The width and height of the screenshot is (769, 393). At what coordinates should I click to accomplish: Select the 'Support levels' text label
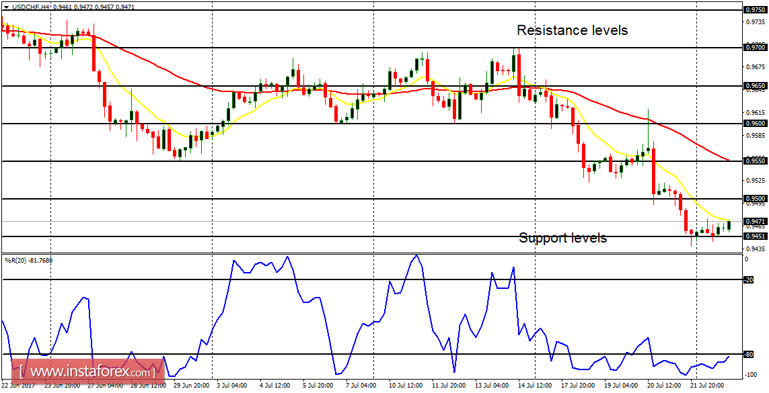pos(563,238)
